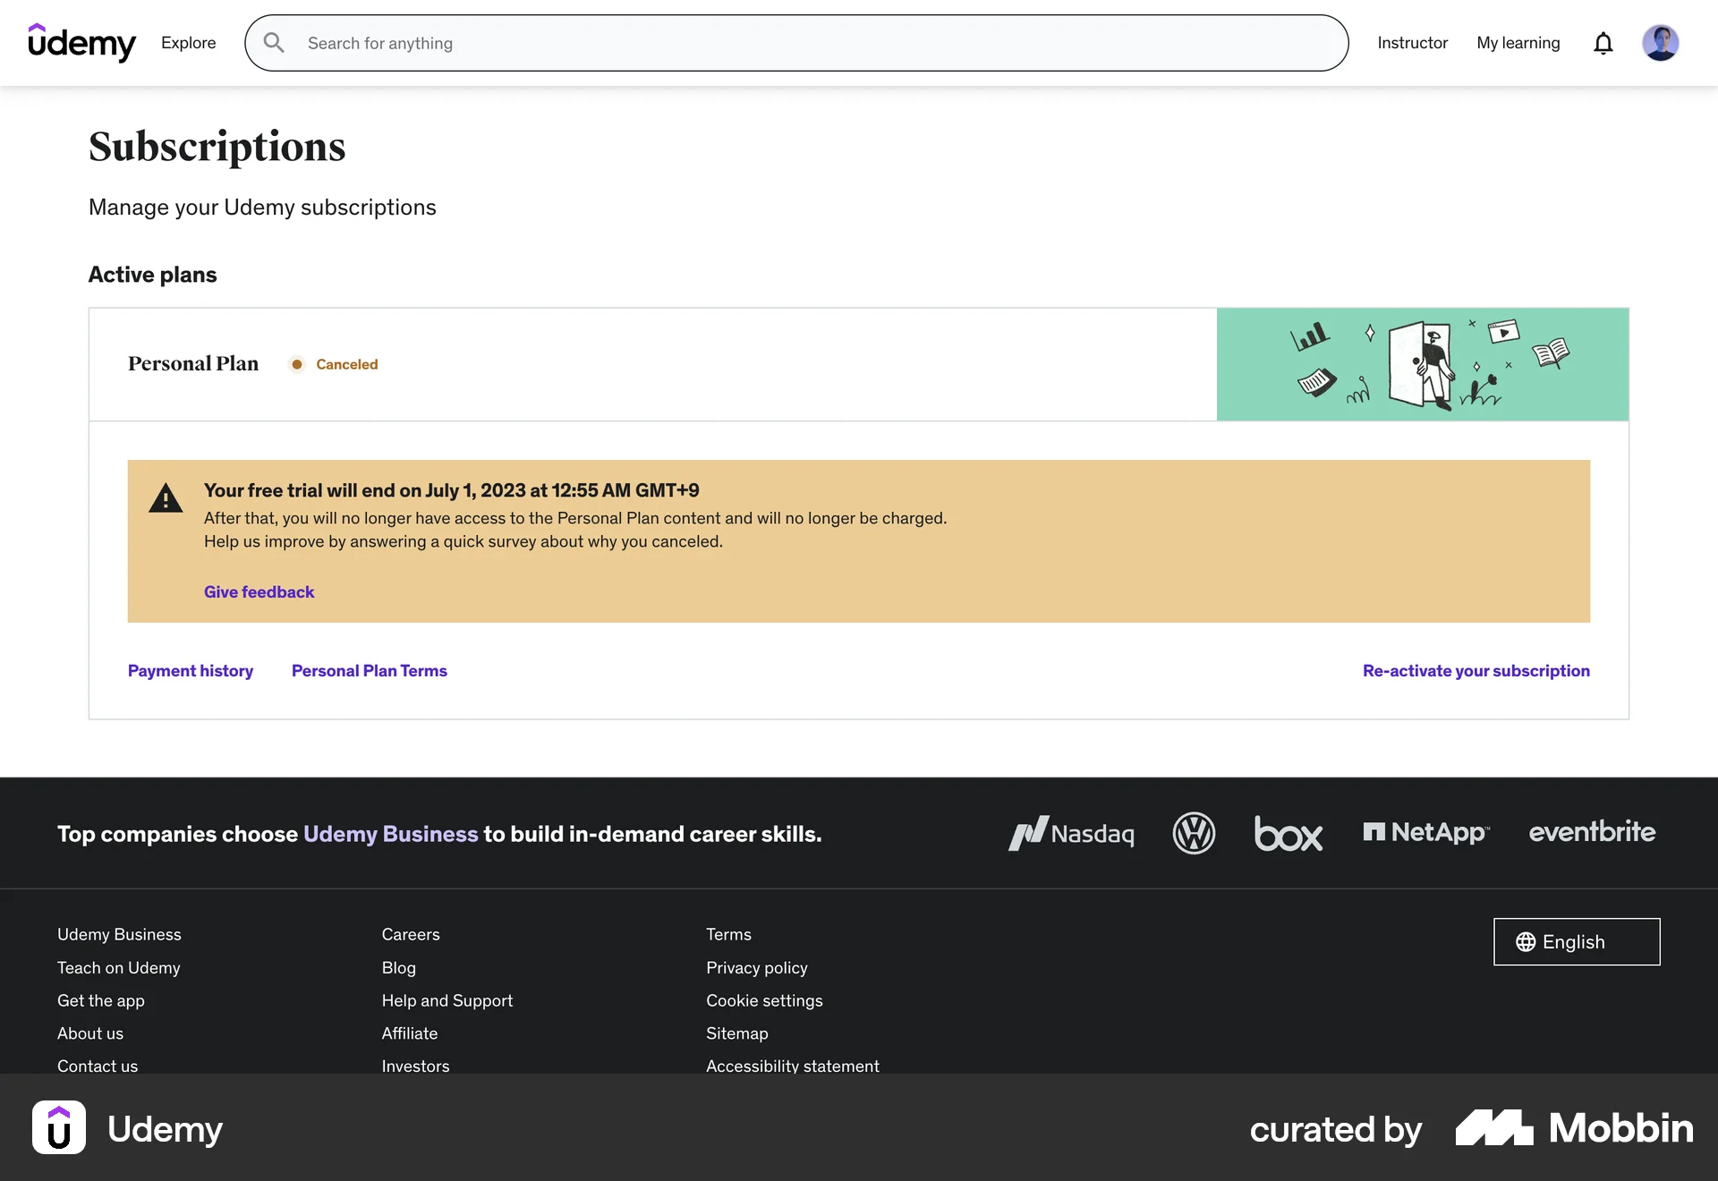Click Re-activate your subscription
Viewport: 1718px width, 1181px height.
(1476, 670)
